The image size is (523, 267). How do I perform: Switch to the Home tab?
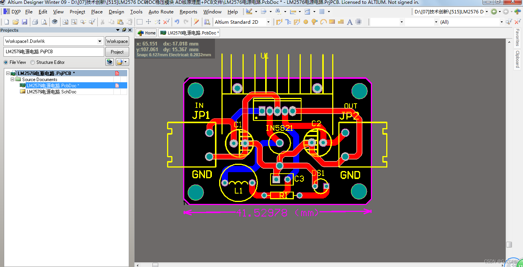point(146,33)
